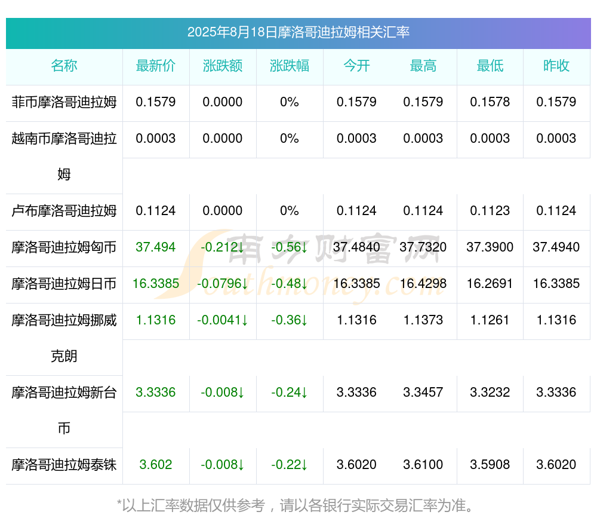This screenshot has height=524, width=597.
Task: Click the table title banner for 2025年8月18日
Action: (298, 32)
